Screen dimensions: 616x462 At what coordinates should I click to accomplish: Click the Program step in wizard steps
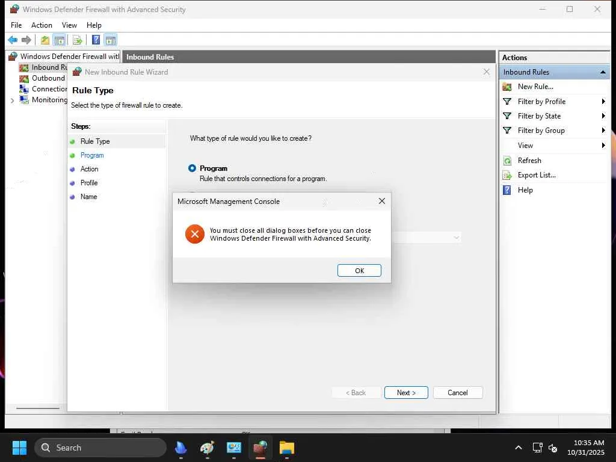[x=92, y=155]
